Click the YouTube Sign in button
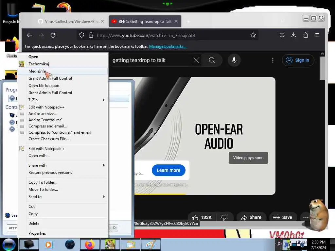This screenshot has height=251, width=335. click(x=298, y=60)
